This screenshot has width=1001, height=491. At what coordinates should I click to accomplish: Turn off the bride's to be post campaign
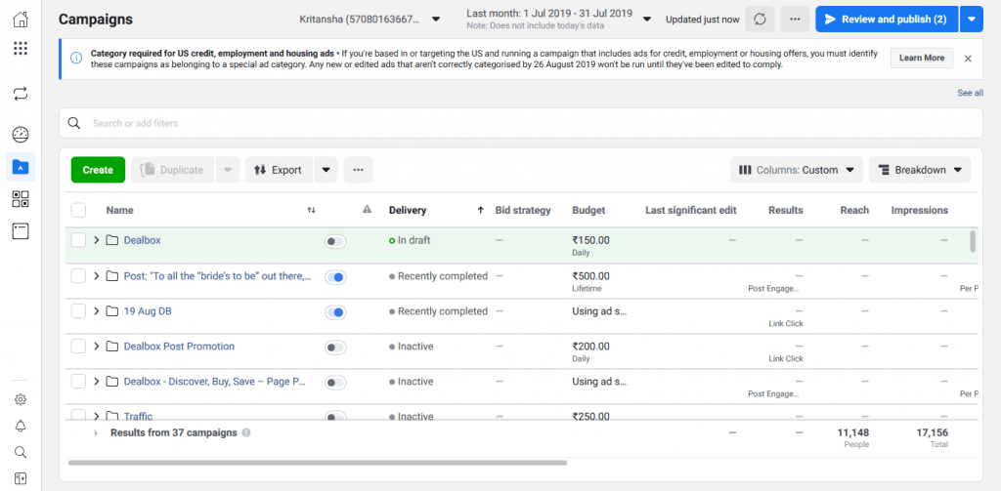tap(336, 277)
